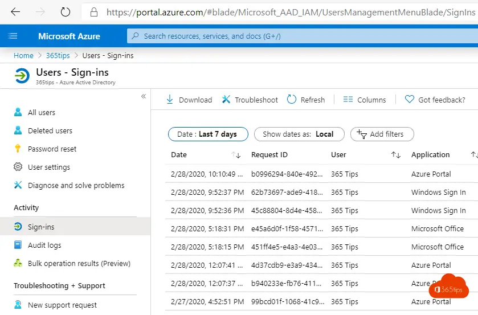
Task: Open sign-in row b940233e-fb76-411...
Action: click(322, 283)
